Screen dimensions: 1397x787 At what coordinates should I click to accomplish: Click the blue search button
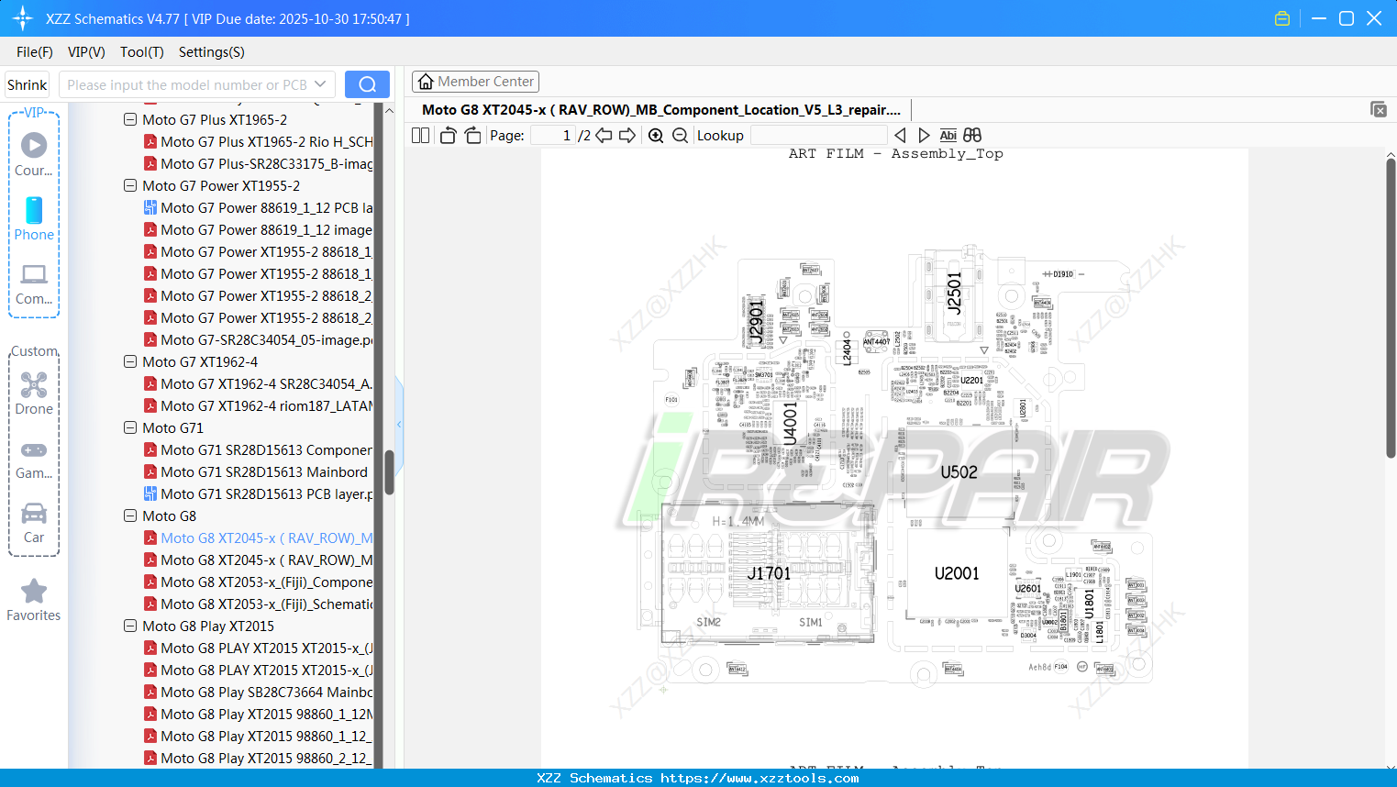coord(367,84)
